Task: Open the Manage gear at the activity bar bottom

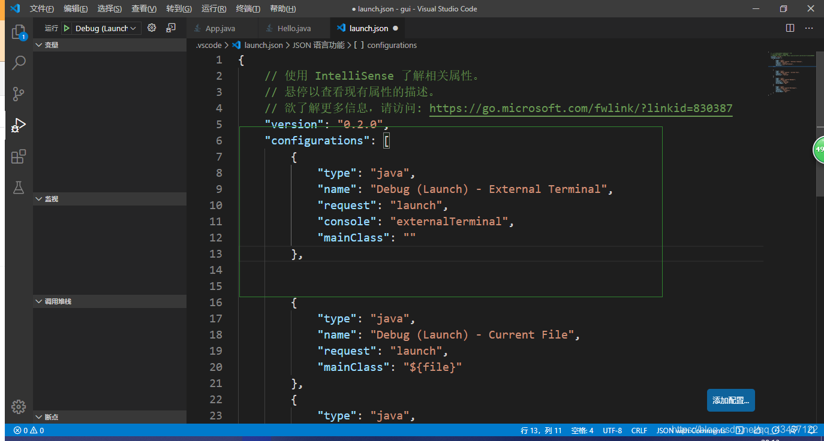Action: pyautogui.click(x=19, y=406)
